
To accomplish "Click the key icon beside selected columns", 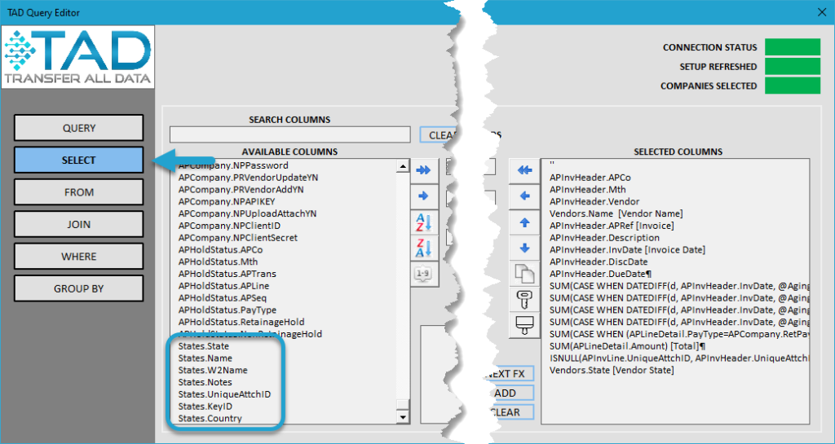I will tap(524, 300).
